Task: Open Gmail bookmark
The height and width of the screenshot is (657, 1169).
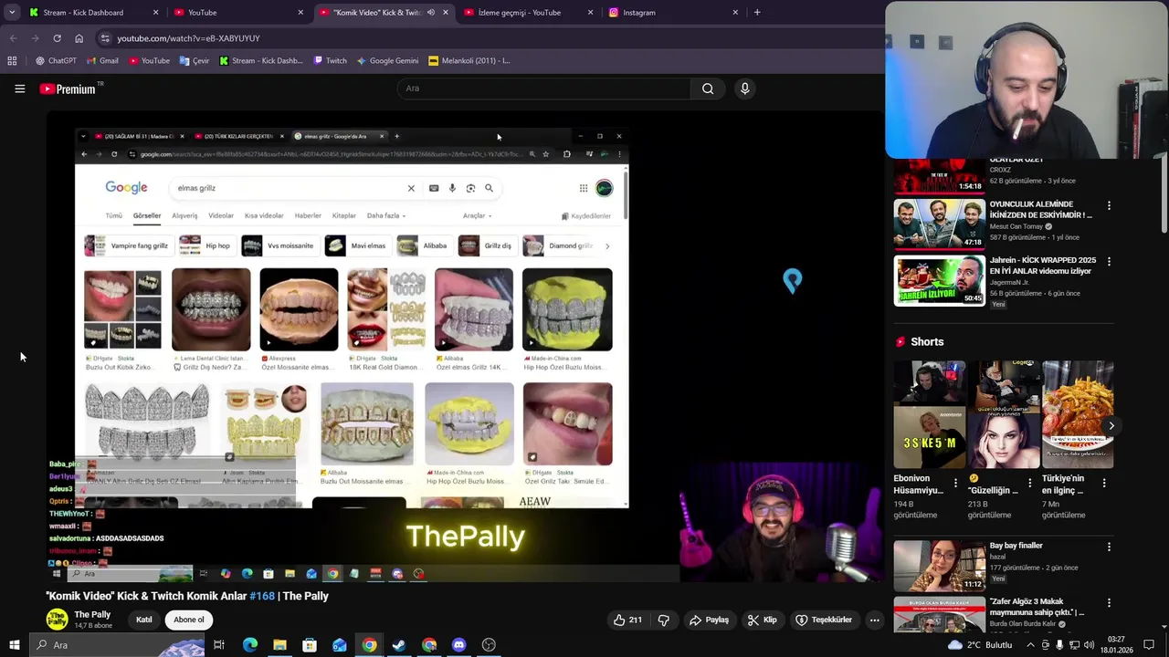Action: pos(102,61)
